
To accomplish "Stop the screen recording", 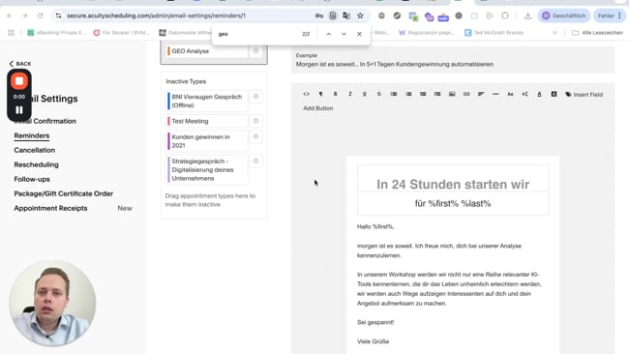I will tap(18, 81).
